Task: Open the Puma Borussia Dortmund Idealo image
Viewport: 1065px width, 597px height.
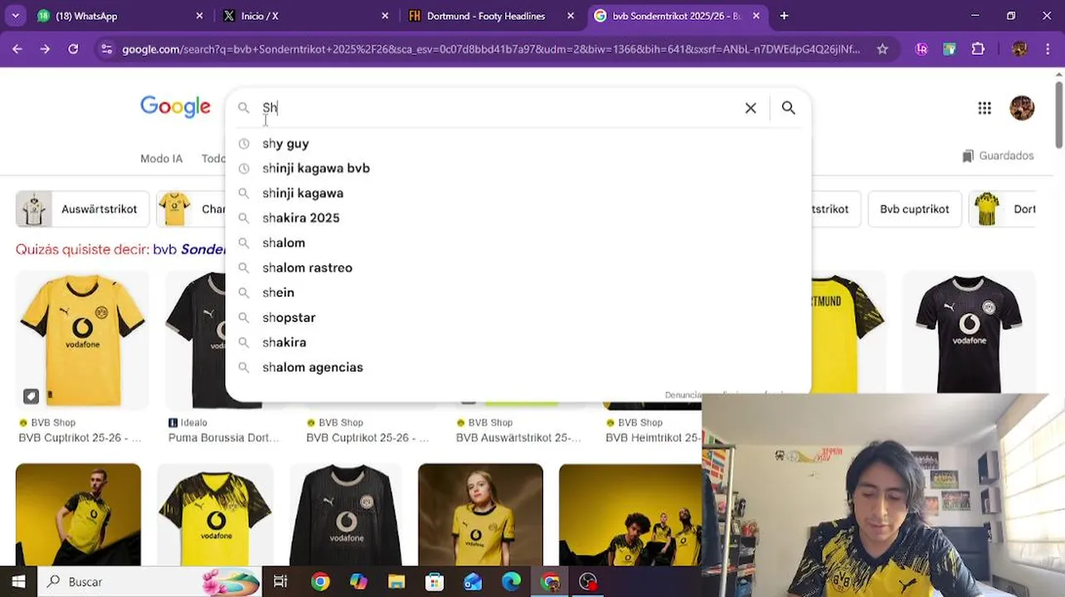Action: pyautogui.click(x=195, y=340)
